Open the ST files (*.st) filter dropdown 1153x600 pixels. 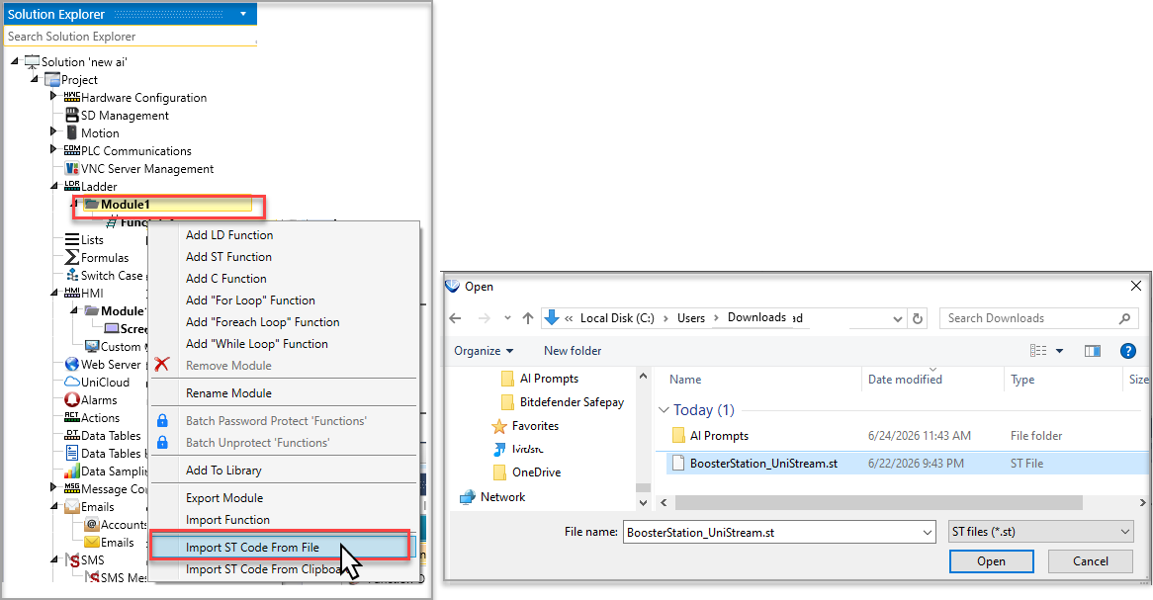[1041, 532]
